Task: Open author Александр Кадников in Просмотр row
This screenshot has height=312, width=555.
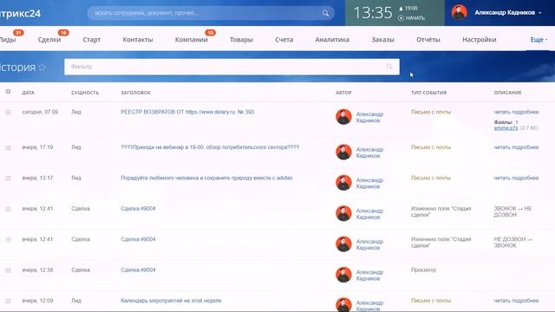Action: click(369, 276)
